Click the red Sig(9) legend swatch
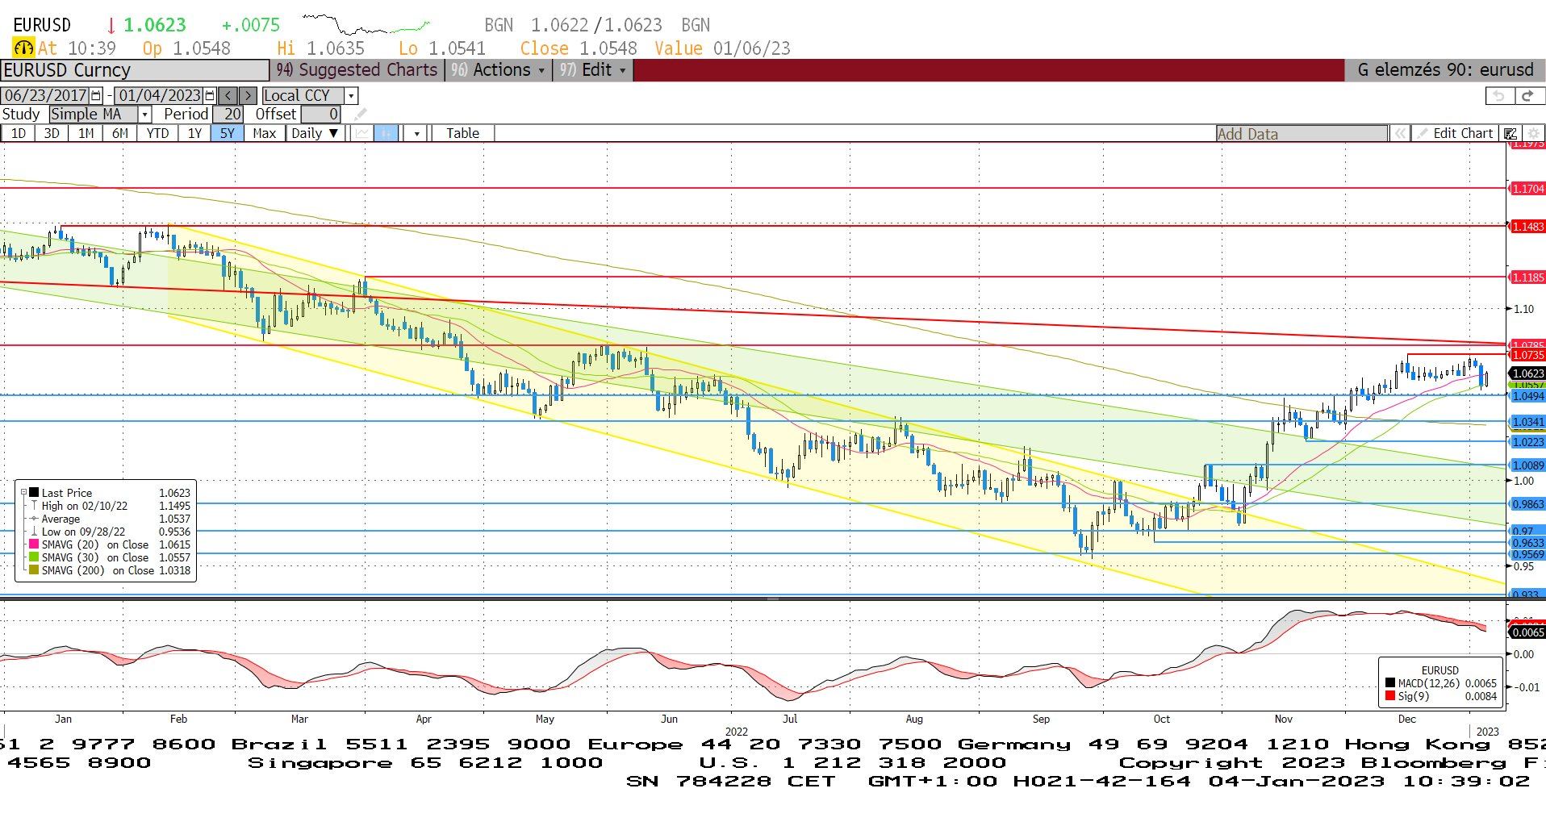1546x826 pixels. tap(1389, 695)
